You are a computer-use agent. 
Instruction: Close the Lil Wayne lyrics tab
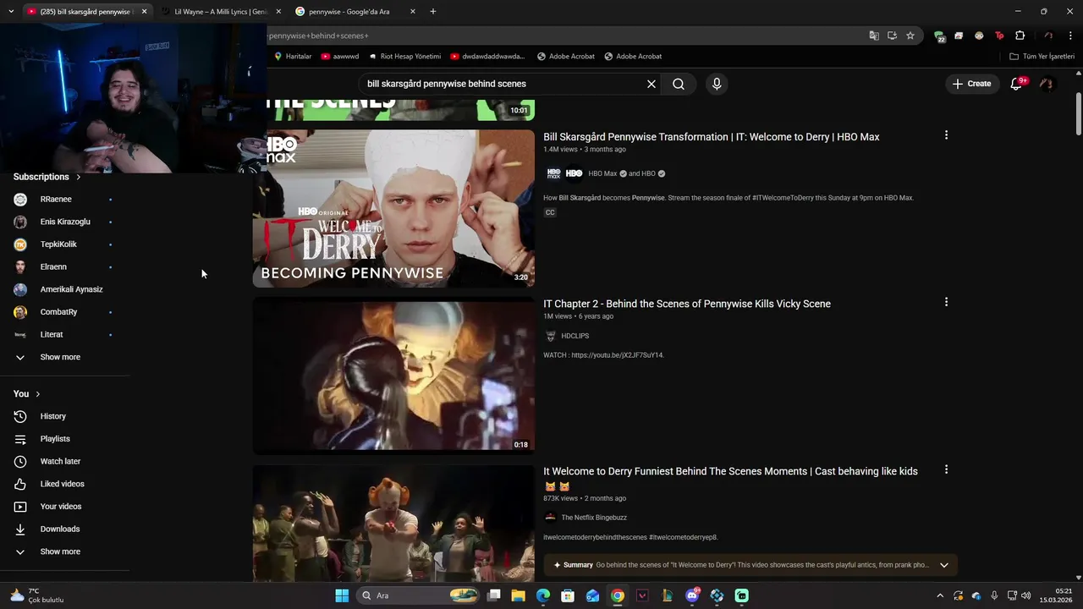[278, 12]
